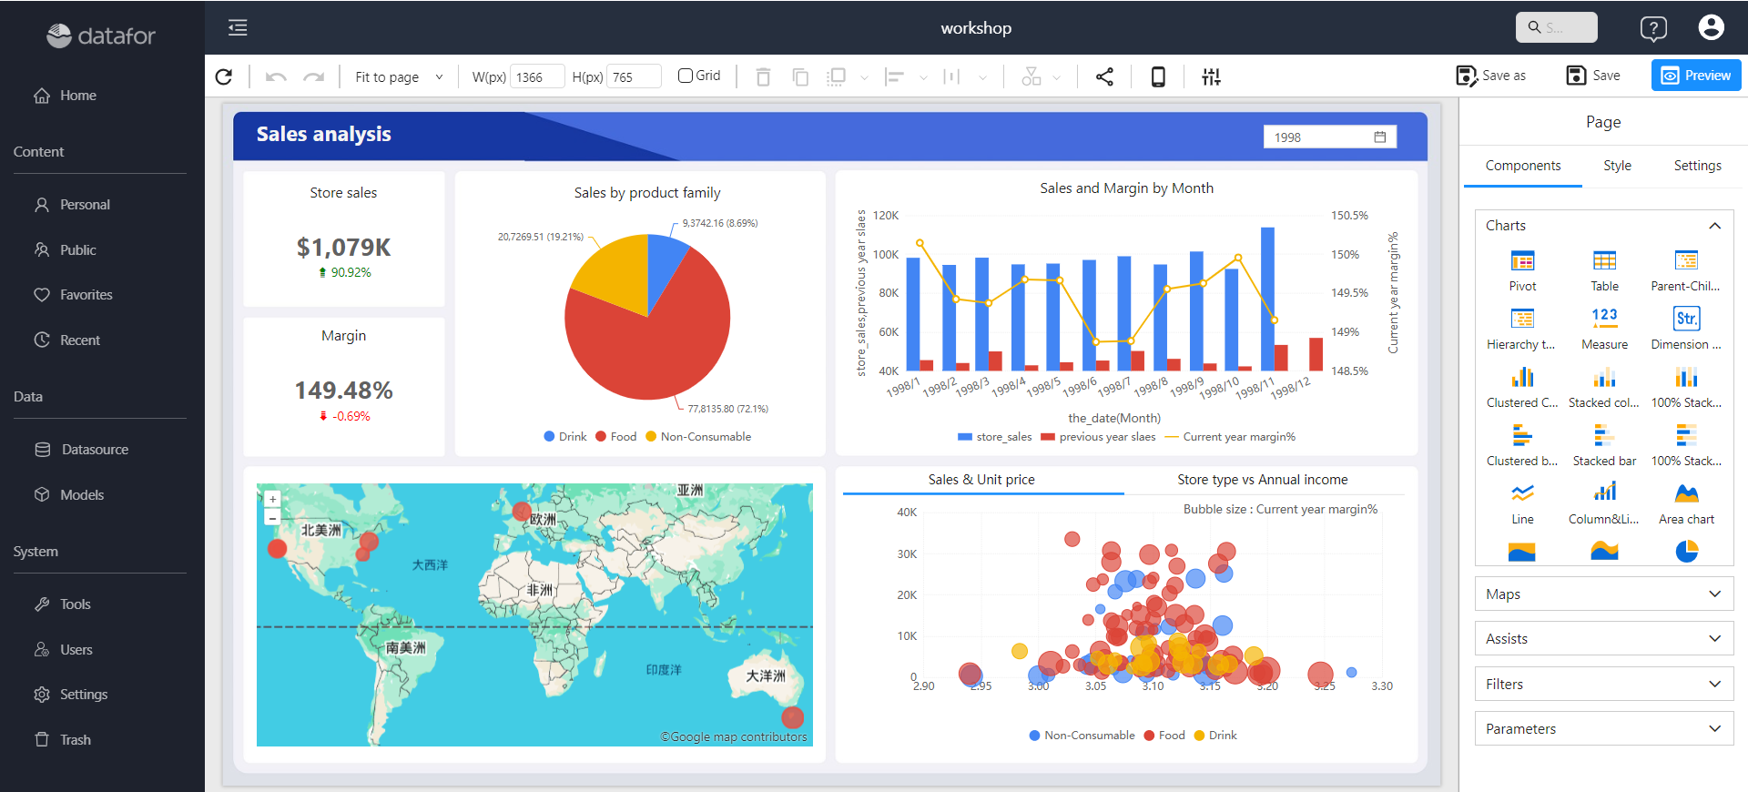
Task: Switch to mobile device layout view
Action: click(x=1158, y=76)
